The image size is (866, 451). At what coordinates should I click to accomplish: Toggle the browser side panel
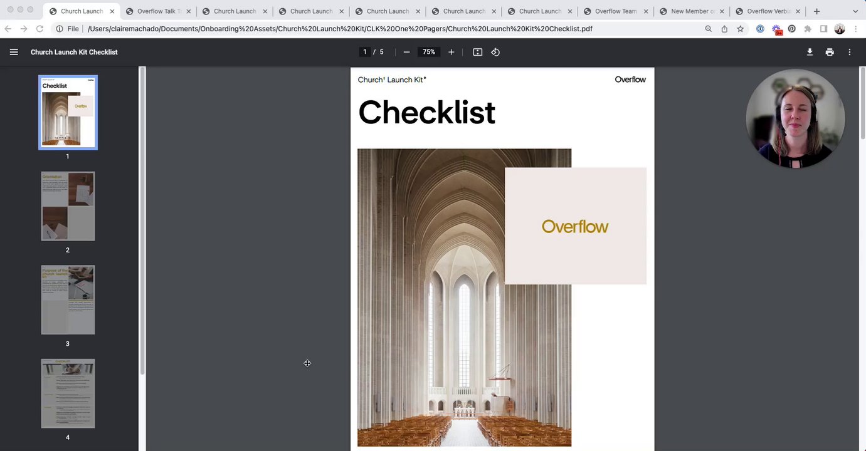[x=823, y=29]
